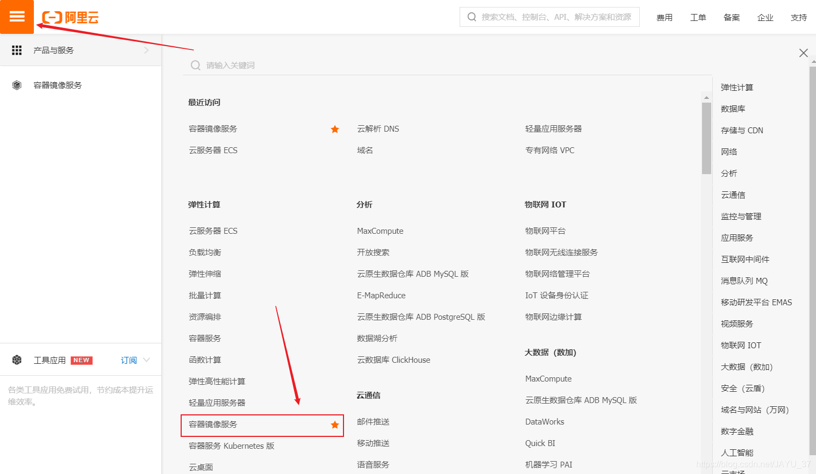Jump to 弹性计算 in the category index
The width and height of the screenshot is (816, 474).
point(737,88)
